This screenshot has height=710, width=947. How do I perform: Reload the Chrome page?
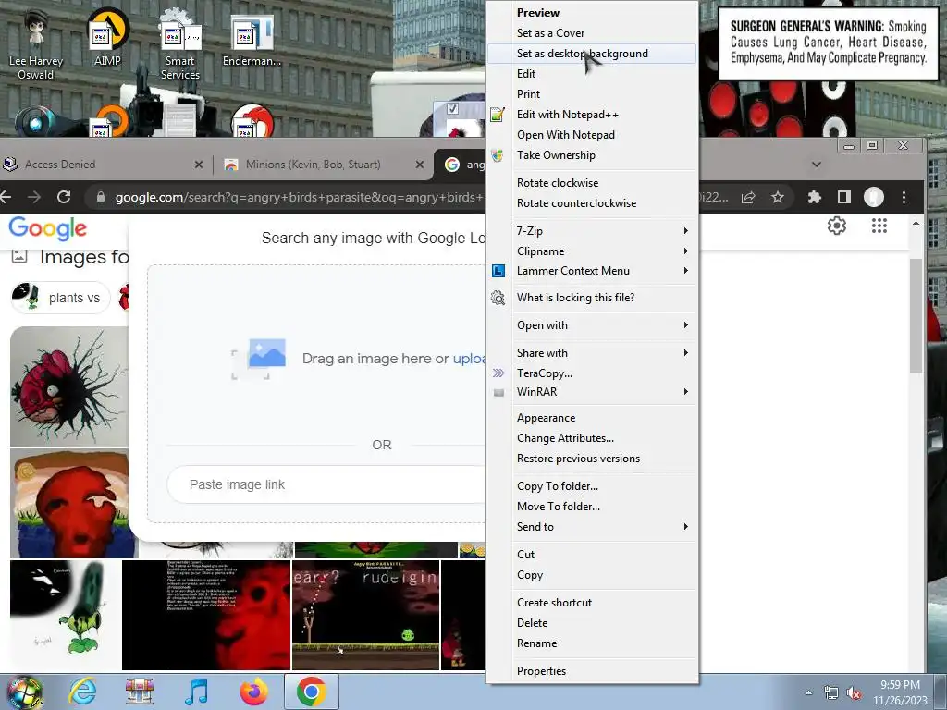click(x=64, y=197)
